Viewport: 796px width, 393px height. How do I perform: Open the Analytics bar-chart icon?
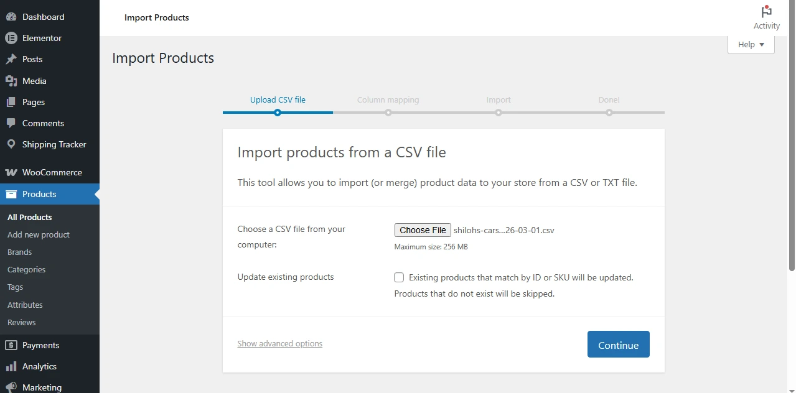point(12,366)
